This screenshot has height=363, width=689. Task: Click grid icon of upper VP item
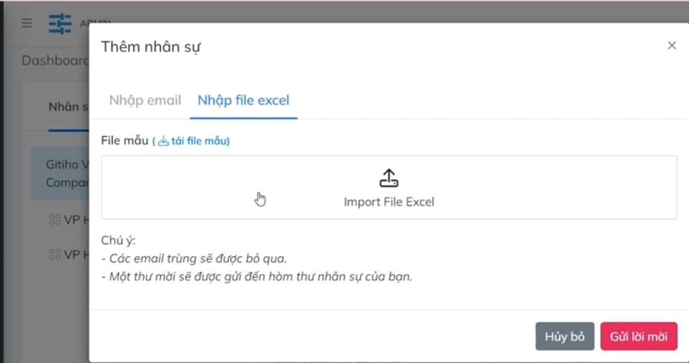(55, 220)
